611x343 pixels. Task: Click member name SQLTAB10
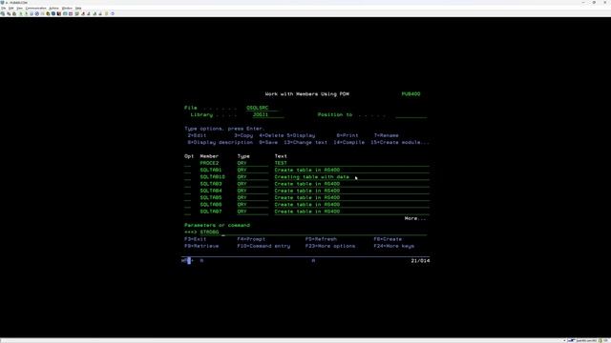tap(212, 177)
